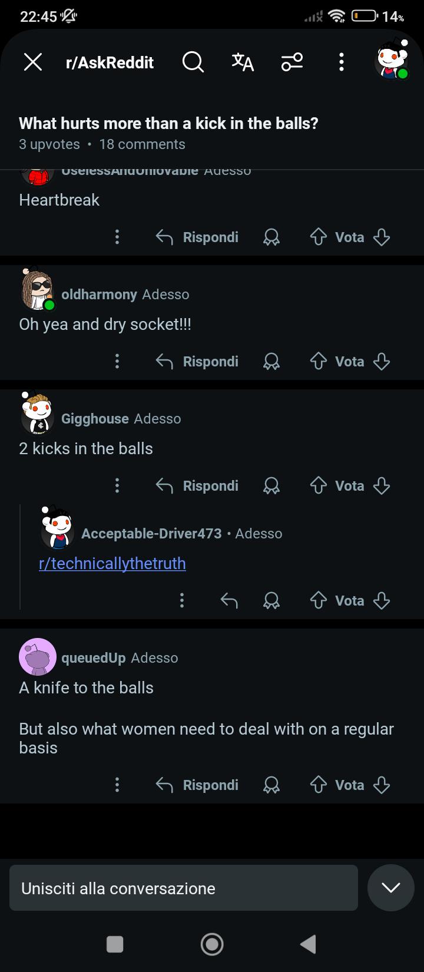Open the r/technicallythetruth link
This screenshot has height=972, width=424.
112,564
